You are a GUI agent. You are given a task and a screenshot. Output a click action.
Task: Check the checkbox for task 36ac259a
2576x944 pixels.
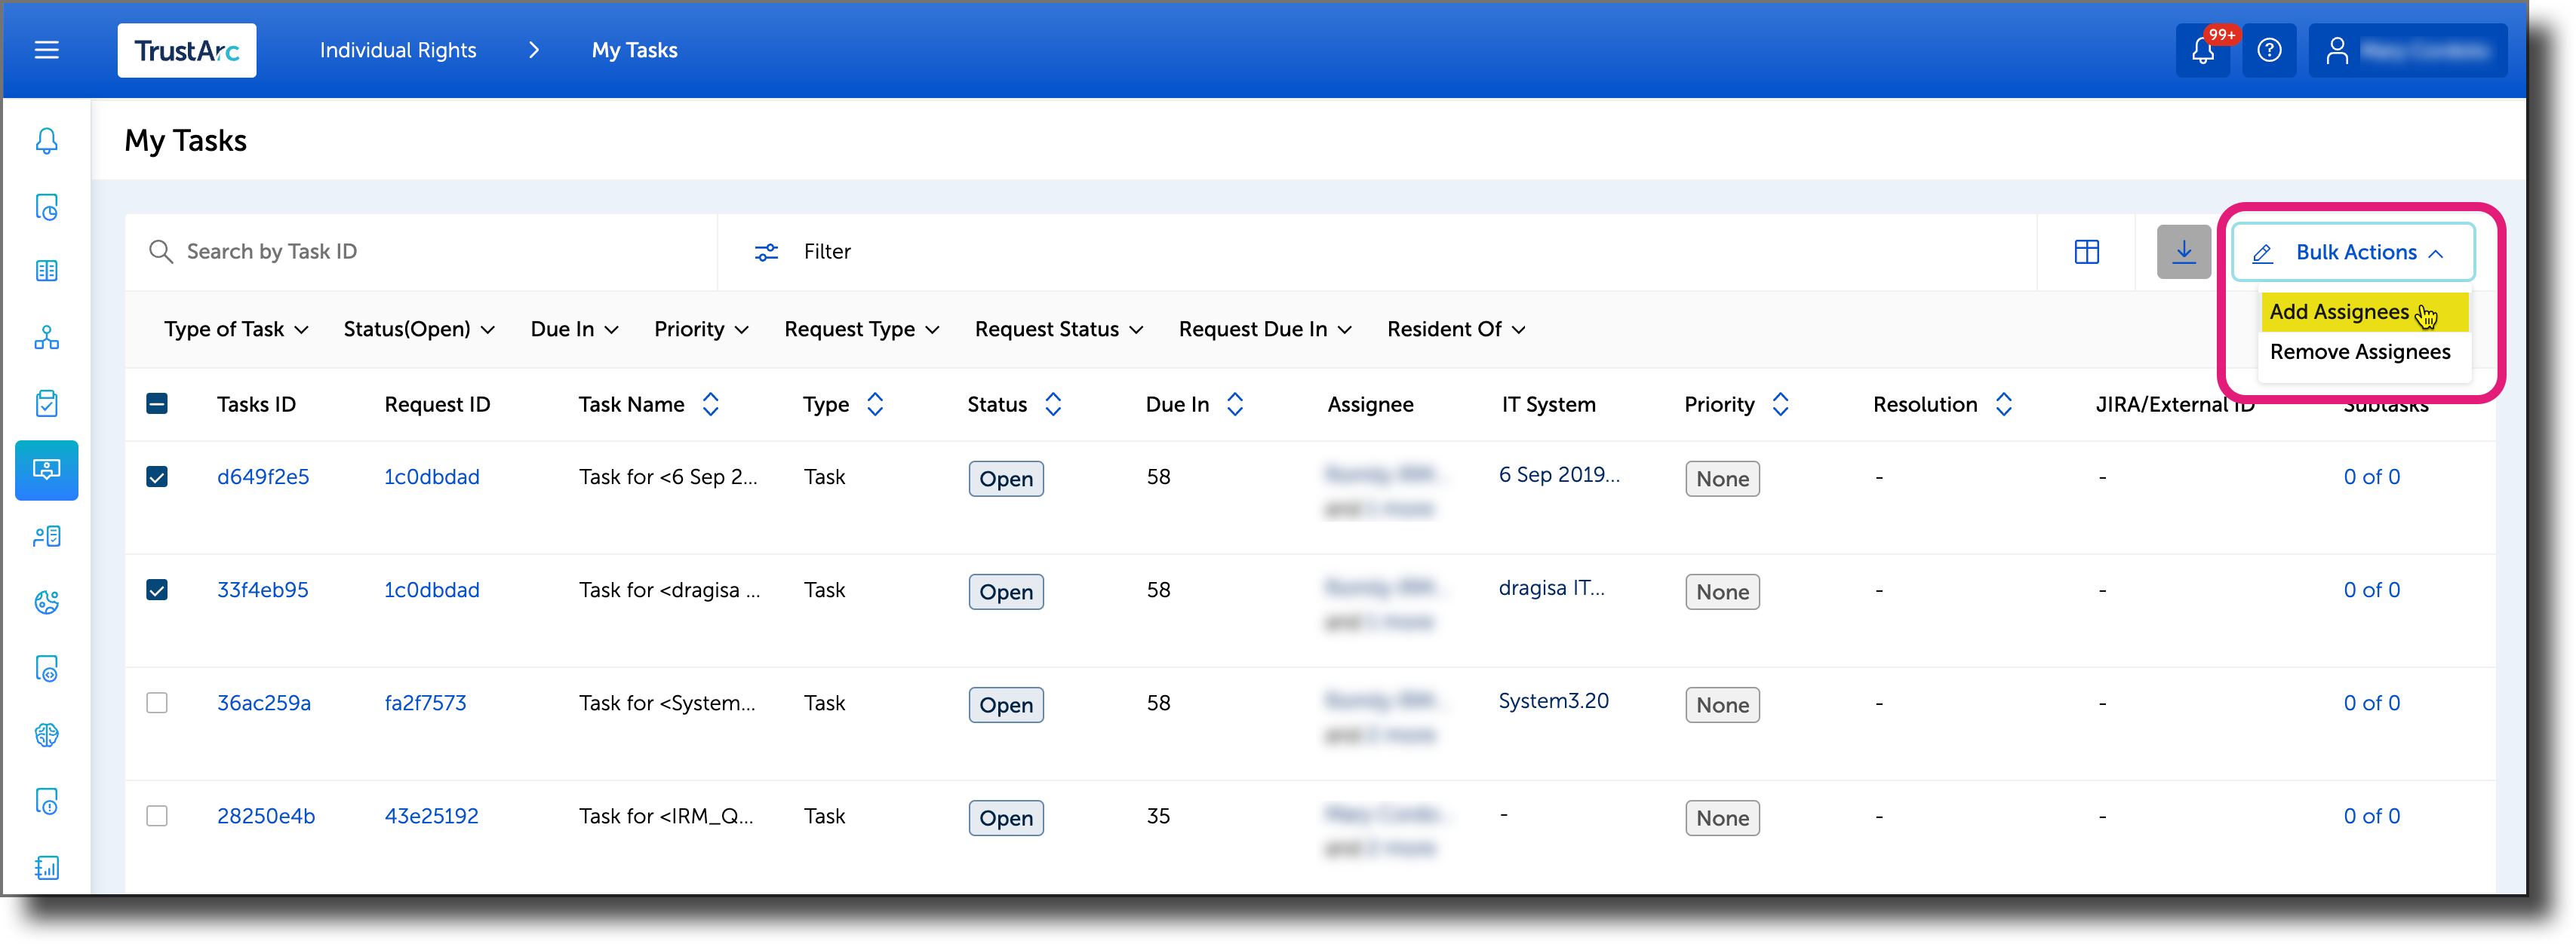[157, 702]
